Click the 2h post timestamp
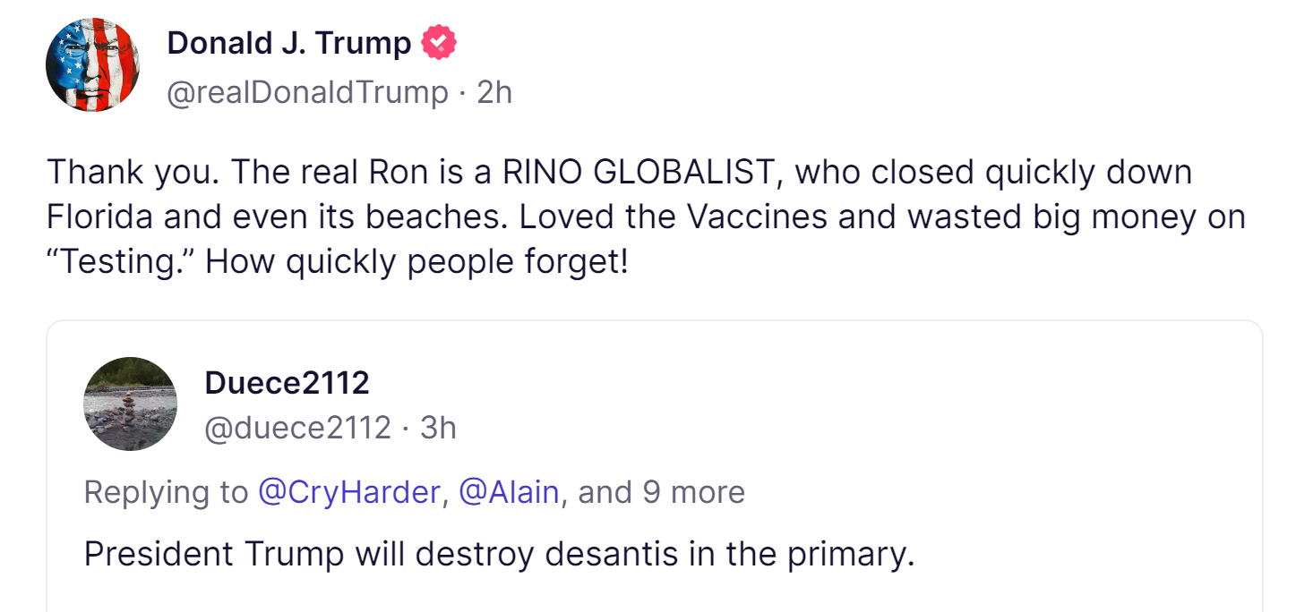1296x612 pixels. point(494,92)
